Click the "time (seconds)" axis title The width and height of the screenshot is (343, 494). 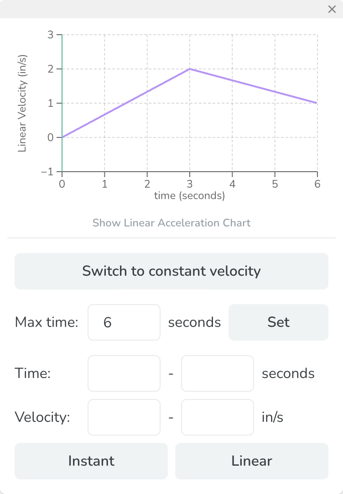[x=190, y=196]
